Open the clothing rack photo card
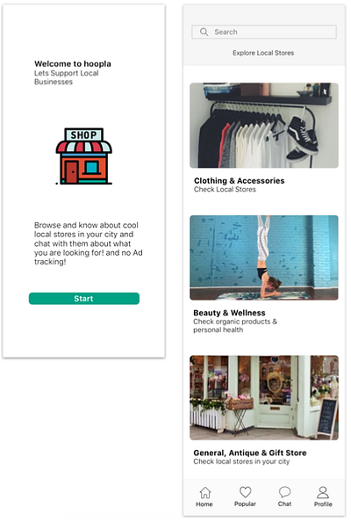The image size is (351, 522). 264,125
